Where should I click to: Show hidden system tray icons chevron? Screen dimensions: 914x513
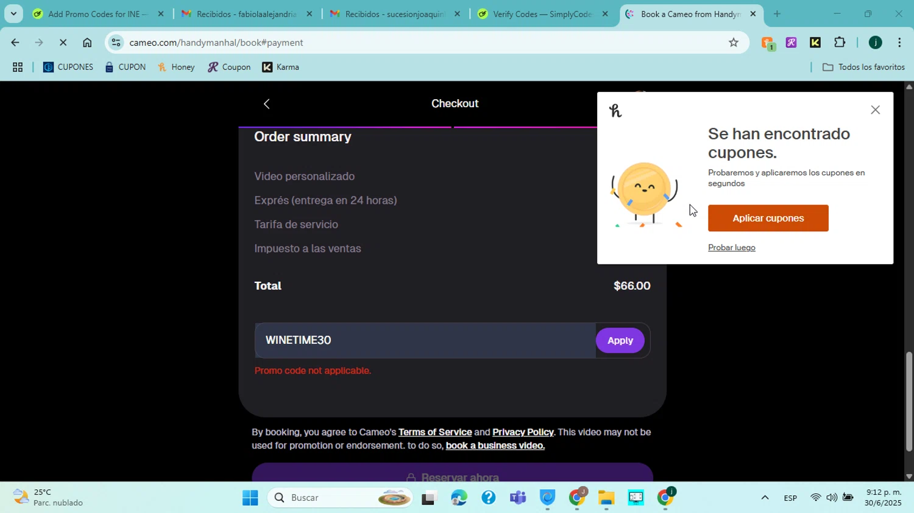click(765, 498)
